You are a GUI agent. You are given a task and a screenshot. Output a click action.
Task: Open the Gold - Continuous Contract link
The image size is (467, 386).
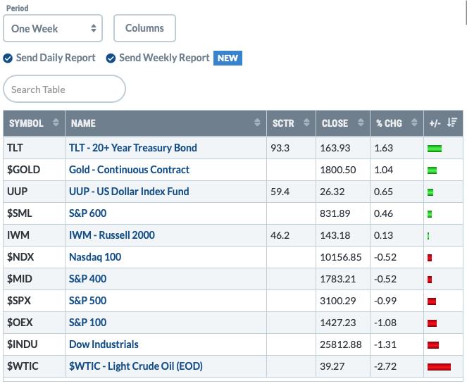click(129, 170)
